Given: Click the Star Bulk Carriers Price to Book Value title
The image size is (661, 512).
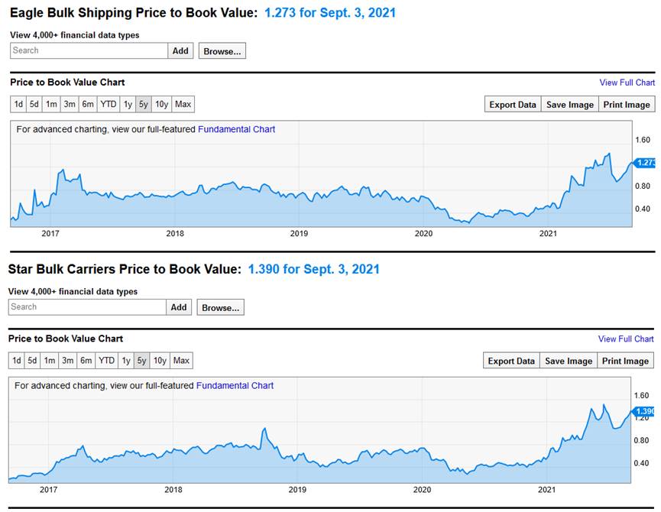Looking at the screenshot, I should (x=125, y=269).
